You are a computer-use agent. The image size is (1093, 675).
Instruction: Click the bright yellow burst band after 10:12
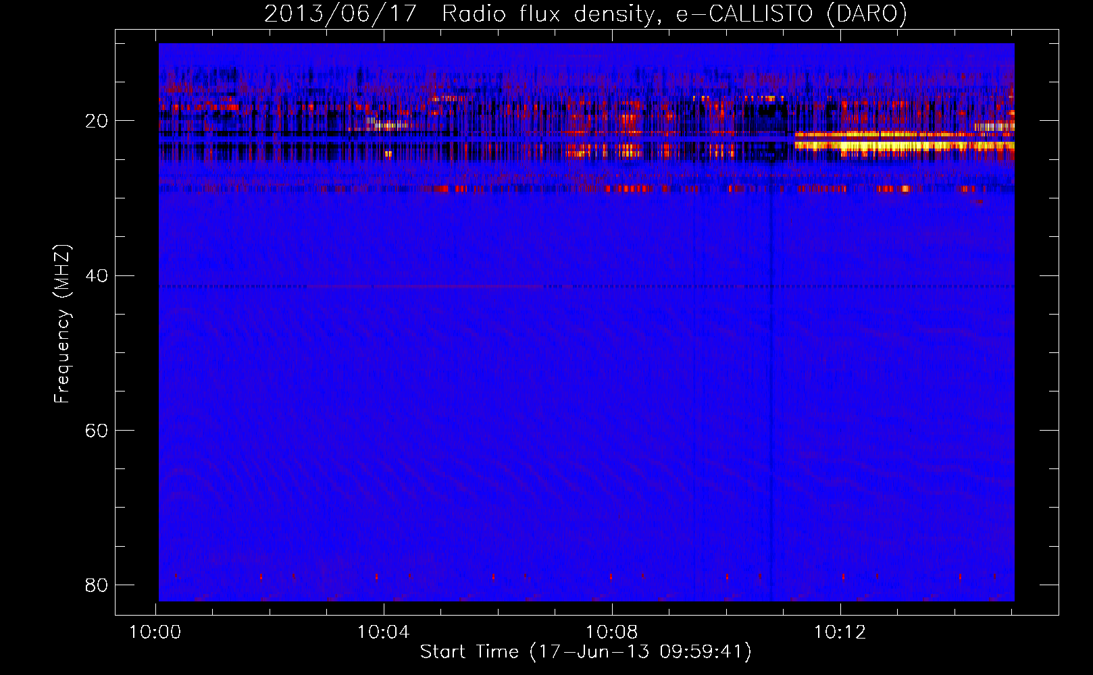point(905,144)
